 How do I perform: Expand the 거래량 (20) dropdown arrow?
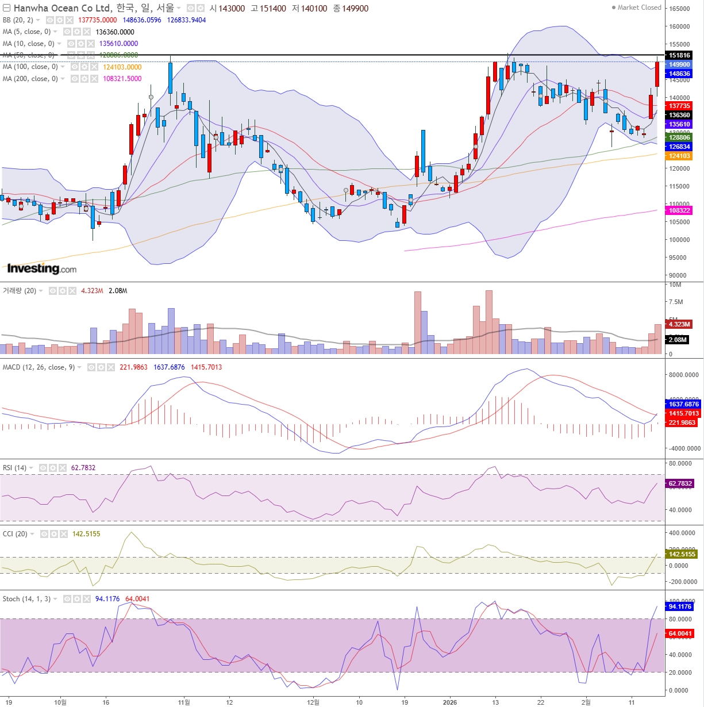pyautogui.click(x=41, y=291)
